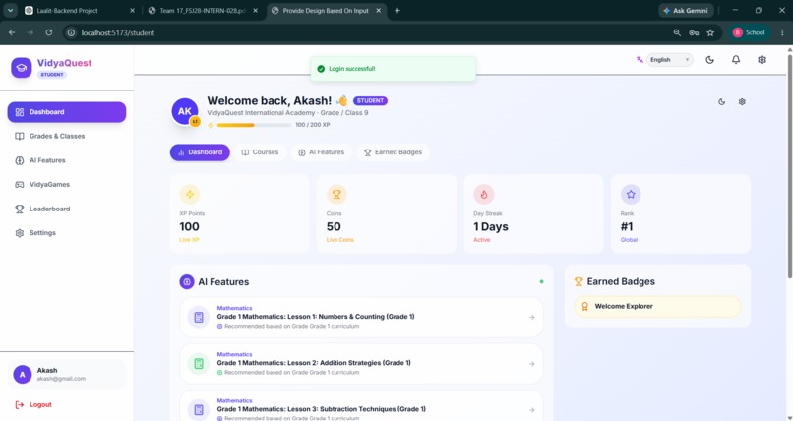Image resolution: width=793 pixels, height=421 pixels.
Task: Click the green Lesson 2 document icon
Action: [x=199, y=364]
